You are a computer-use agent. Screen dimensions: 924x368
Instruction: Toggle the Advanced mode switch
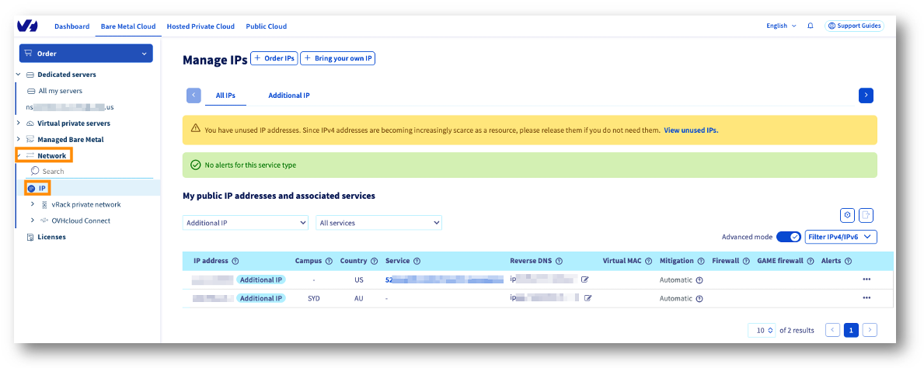point(789,237)
